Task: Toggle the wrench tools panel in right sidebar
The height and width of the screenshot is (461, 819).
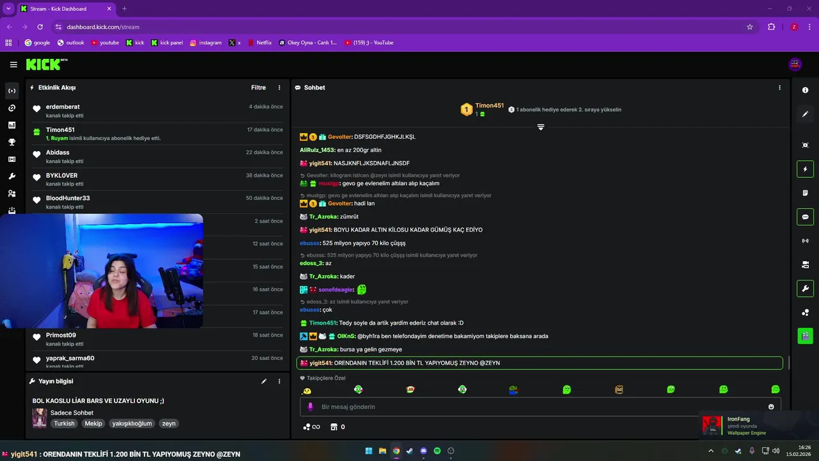Action: click(805, 288)
